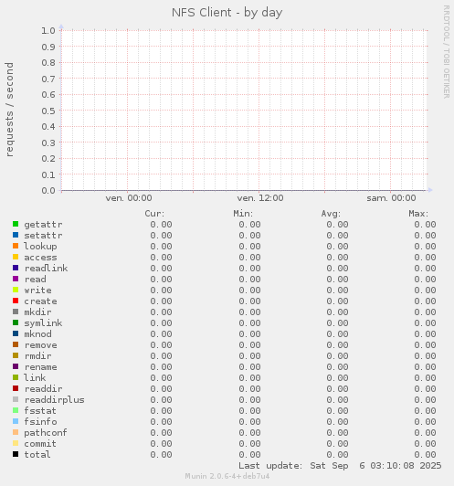Click the ven. 12:00 time axis label
Viewport: 454px width, 486px height.
[x=260, y=198]
